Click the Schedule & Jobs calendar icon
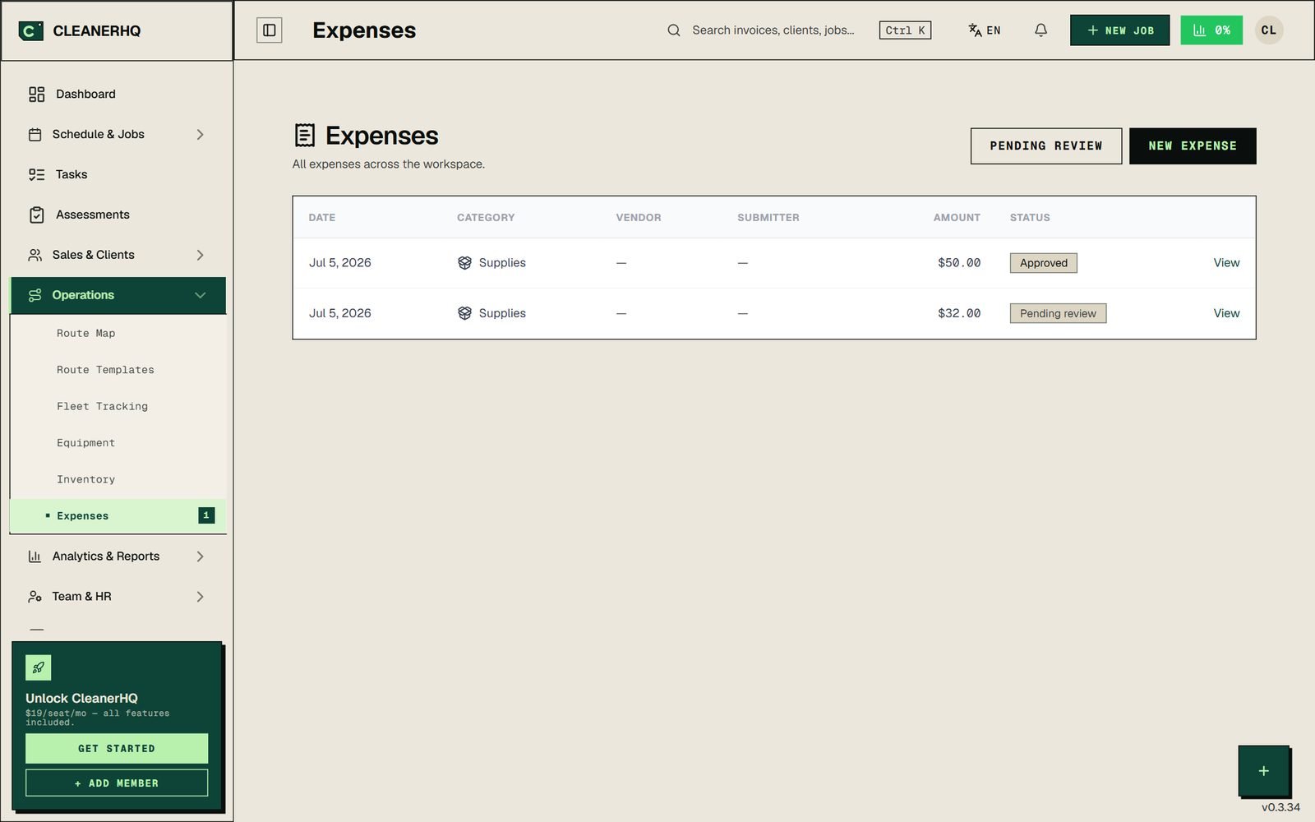Screen dimensions: 1315x822 [35, 135]
